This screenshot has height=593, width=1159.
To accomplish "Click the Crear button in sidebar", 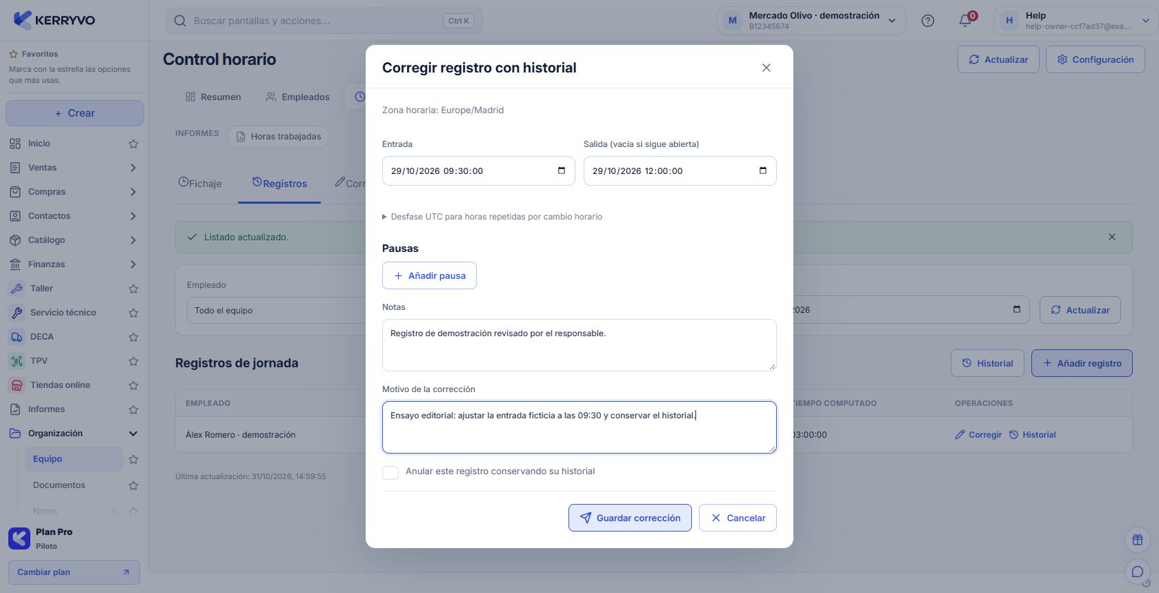I will click(x=75, y=113).
